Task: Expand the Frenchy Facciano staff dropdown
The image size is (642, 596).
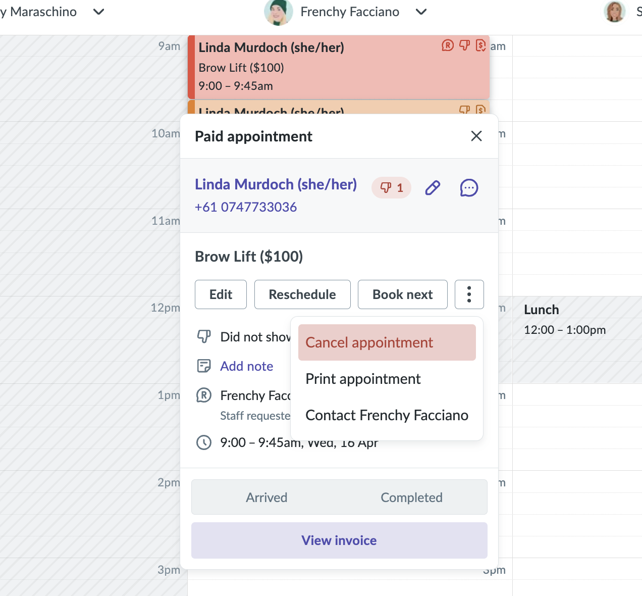Action: click(x=421, y=12)
